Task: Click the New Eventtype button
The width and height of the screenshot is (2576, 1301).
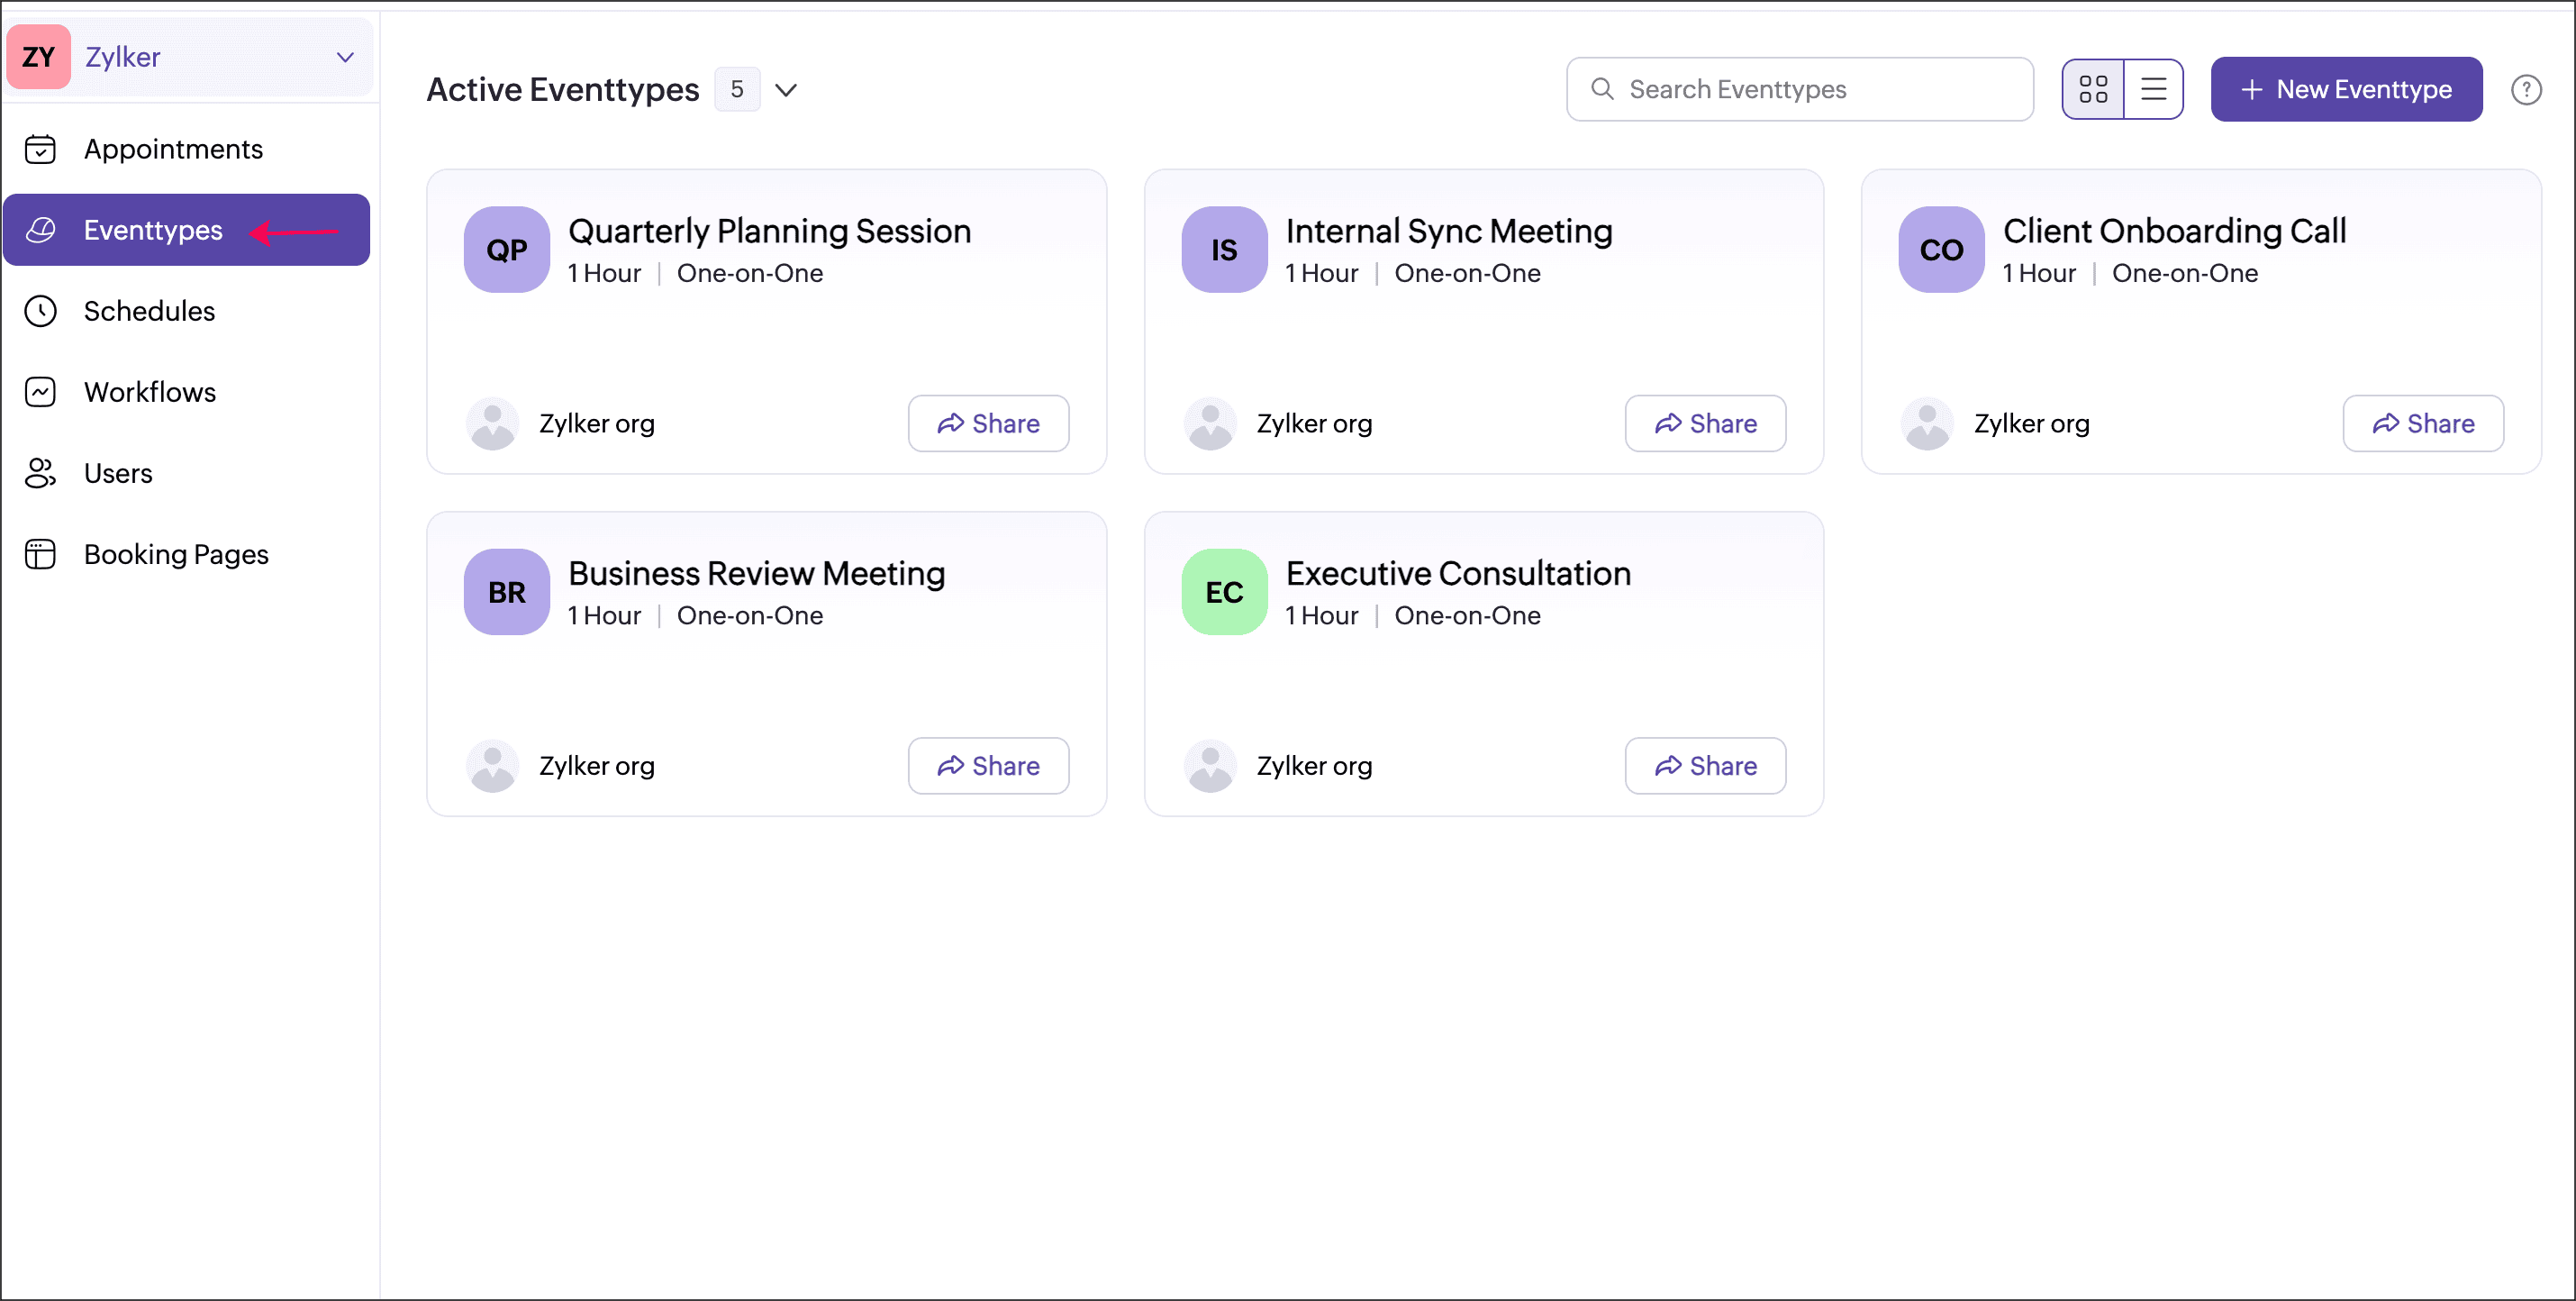Action: [2345, 90]
